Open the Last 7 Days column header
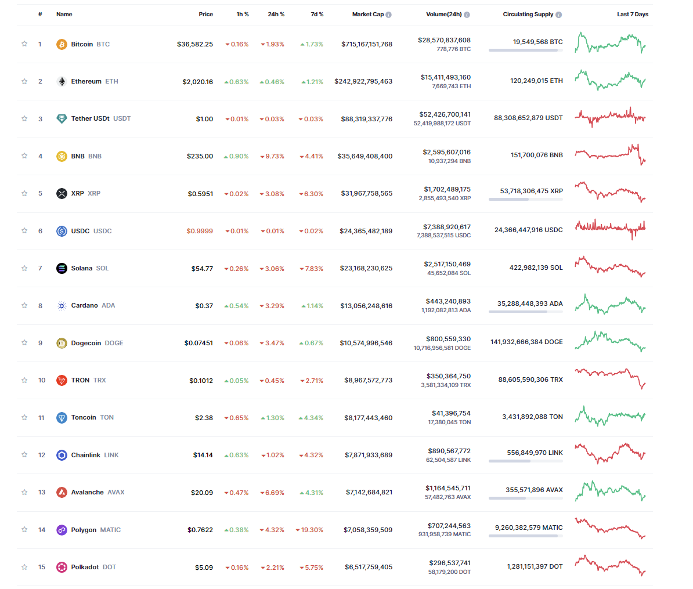 pyautogui.click(x=633, y=14)
